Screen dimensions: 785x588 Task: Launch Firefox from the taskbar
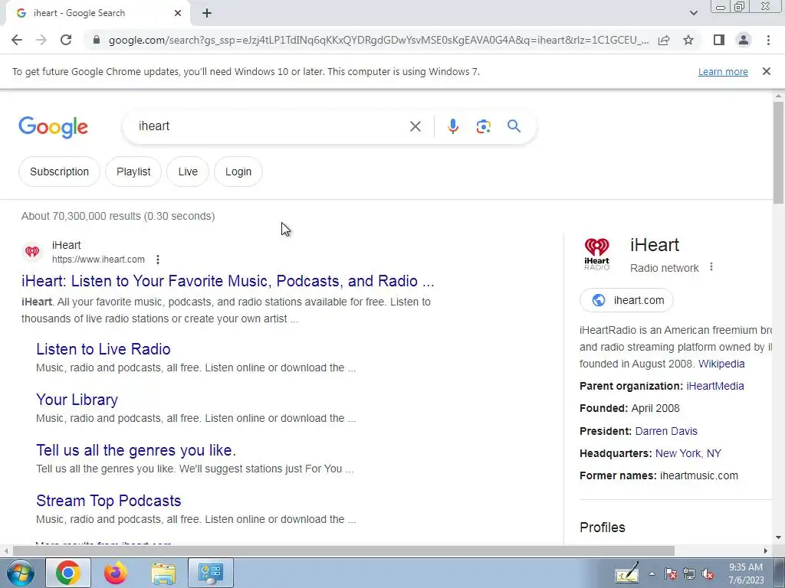pos(116,573)
